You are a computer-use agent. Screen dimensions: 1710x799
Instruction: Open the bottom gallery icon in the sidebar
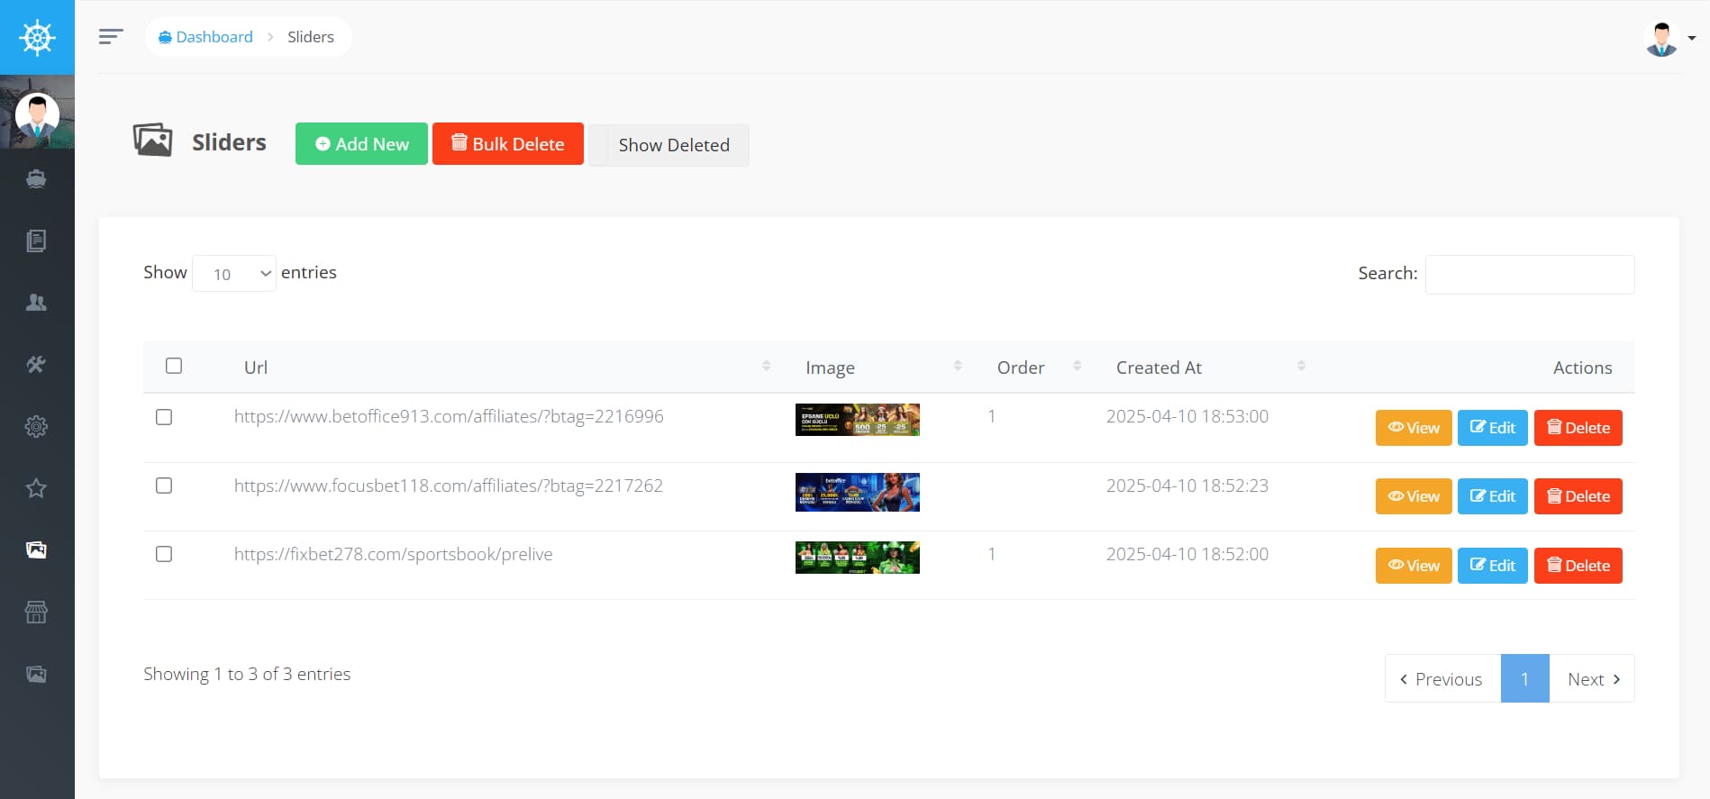tap(36, 674)
